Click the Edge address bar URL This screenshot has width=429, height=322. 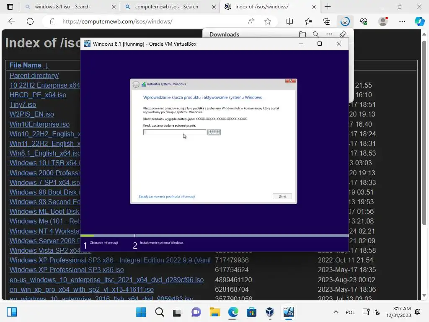pos(117,21)
